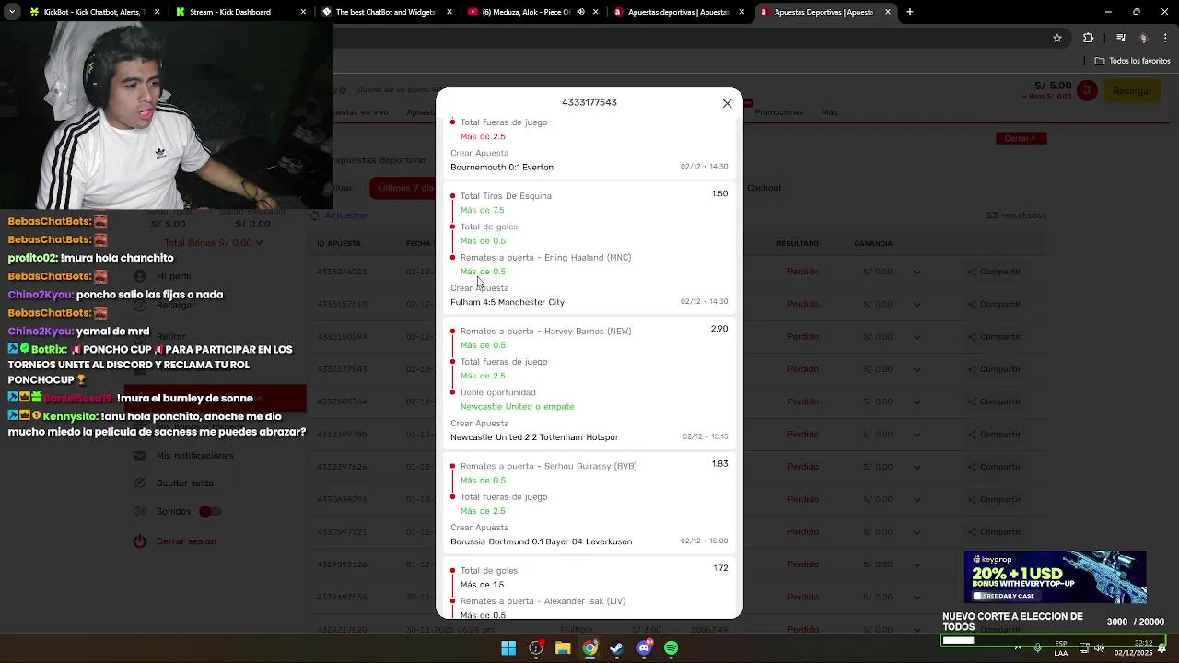Viewport: 1179px width, 663px height.
Task: Click Compartir on the bet 4333152510 row
Action: click(994, 304)
